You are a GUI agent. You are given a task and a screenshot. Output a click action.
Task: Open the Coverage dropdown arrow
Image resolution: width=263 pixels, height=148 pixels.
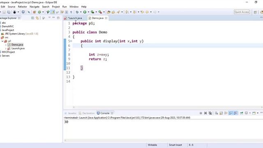click(96, 12)
